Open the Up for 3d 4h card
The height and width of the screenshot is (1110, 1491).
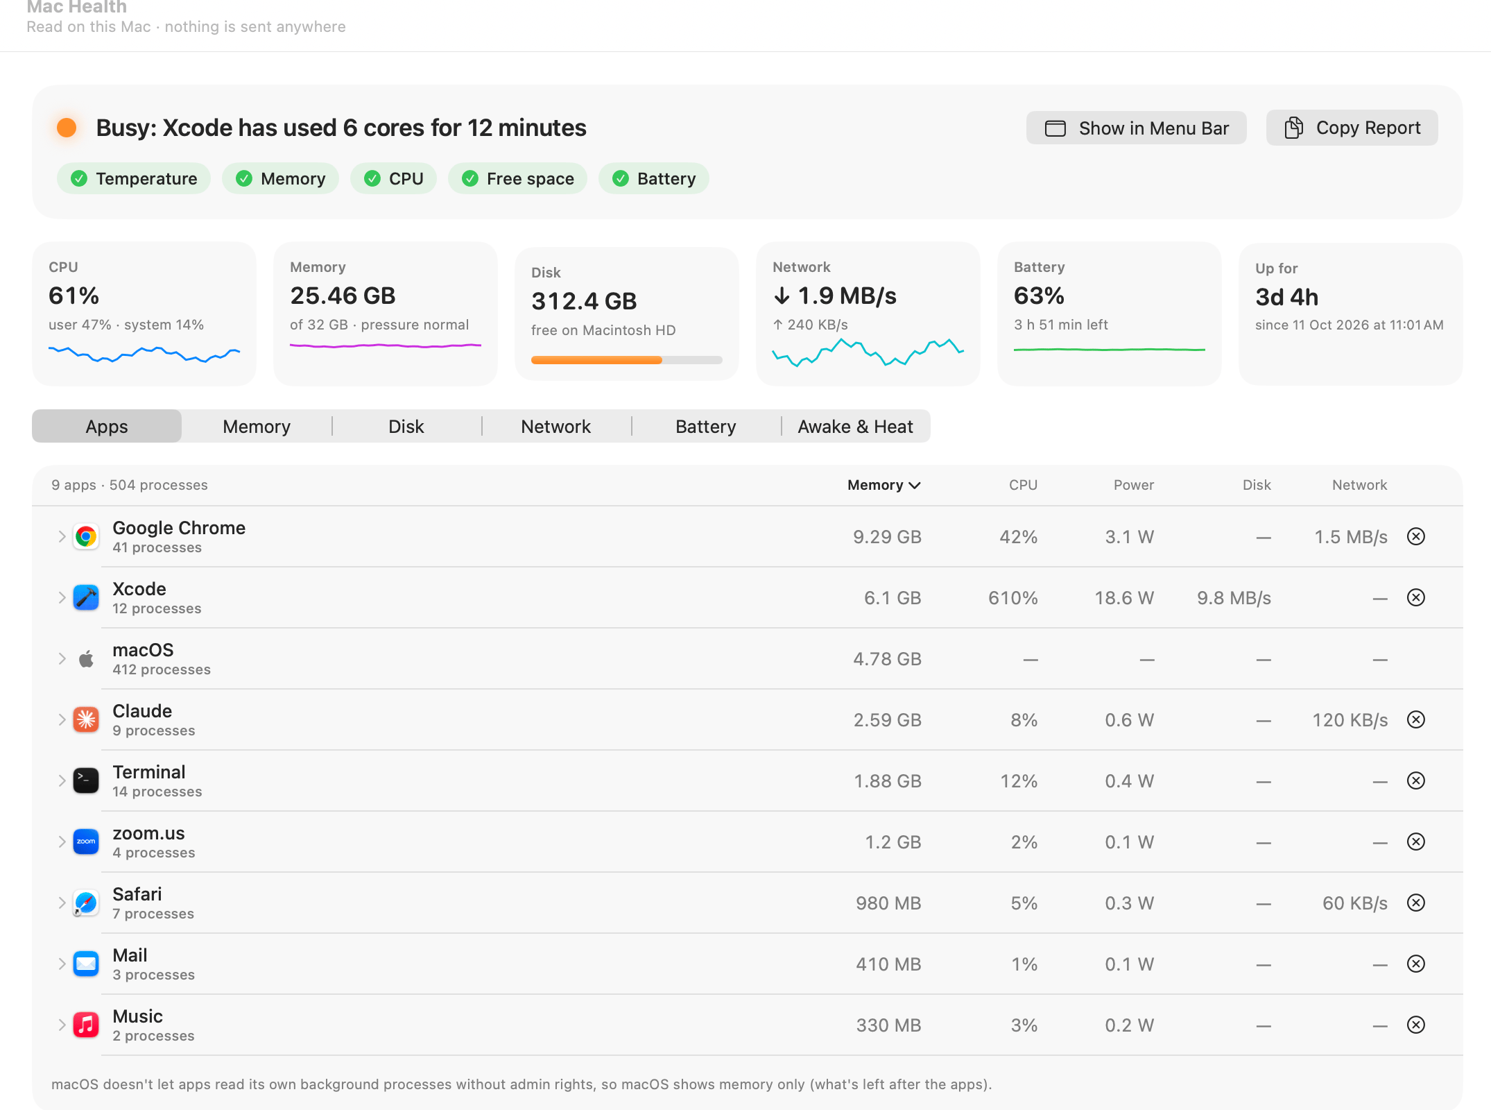click(x=1351, y=314)
